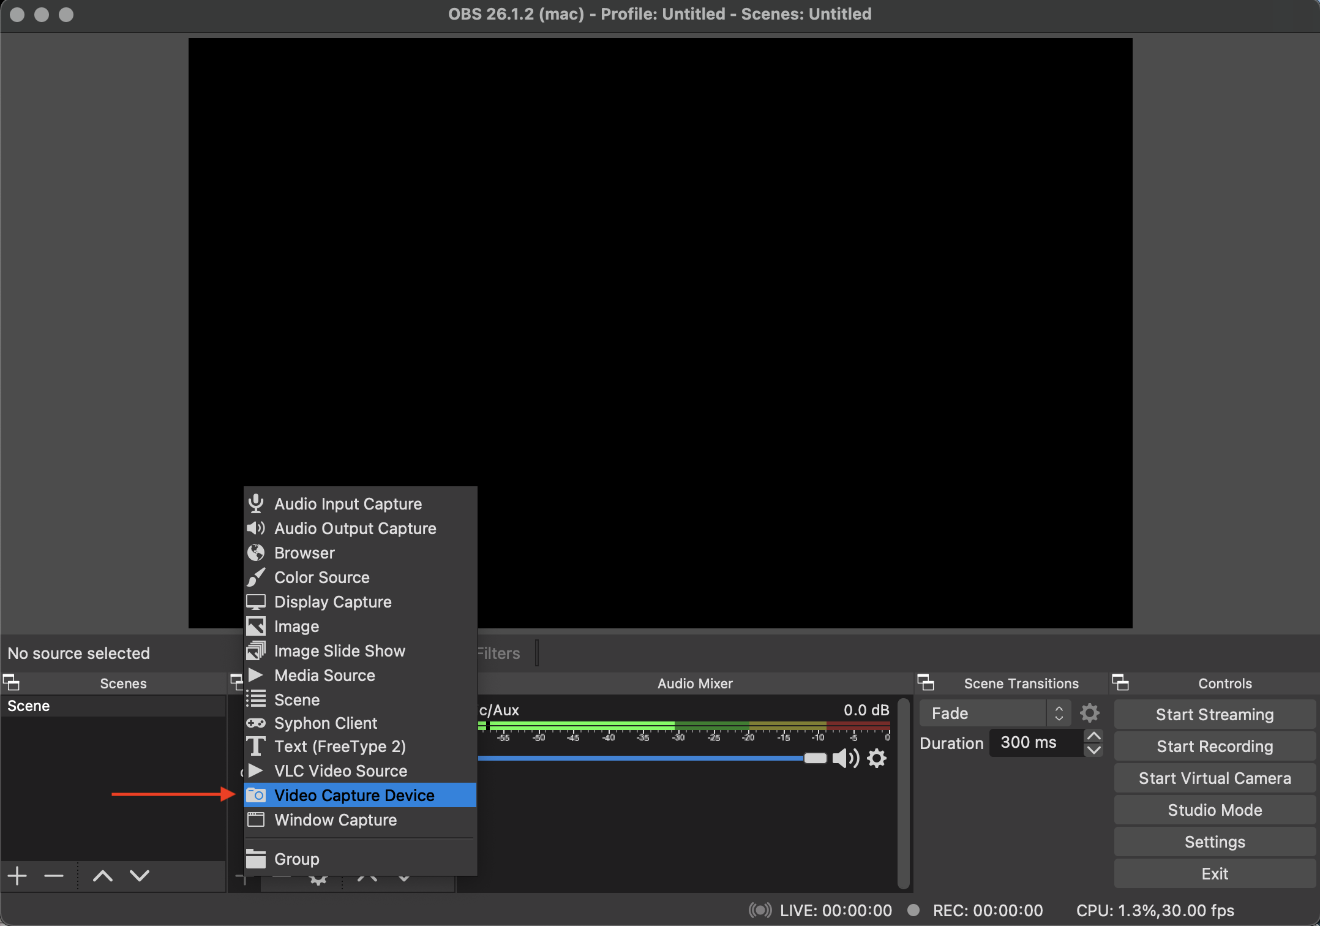
Task: Click the Start Recording button
Action: (x=1215, y=746)
